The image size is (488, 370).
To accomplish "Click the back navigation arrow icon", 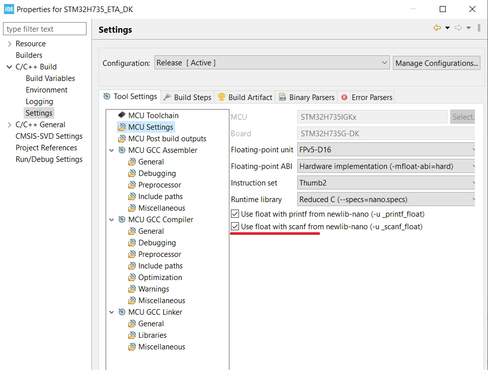I will [437, 28].
